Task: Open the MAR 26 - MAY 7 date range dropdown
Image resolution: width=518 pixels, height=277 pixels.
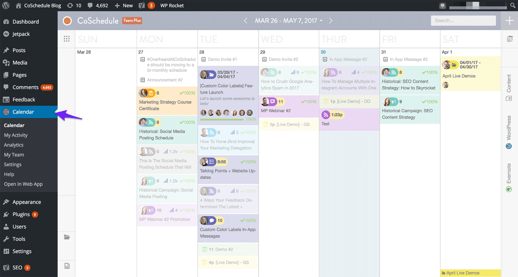Action: 288,20
